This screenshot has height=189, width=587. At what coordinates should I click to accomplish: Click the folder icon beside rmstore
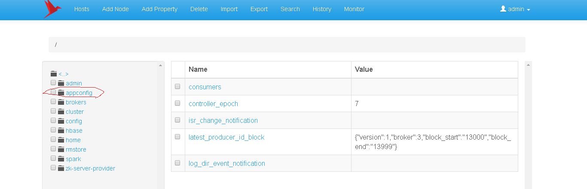pyautogui.click(x=61, y=149)
